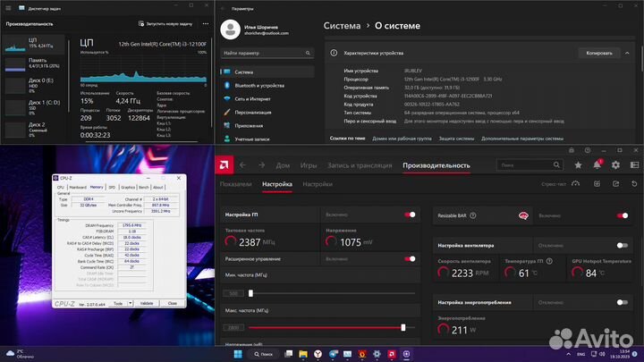Go back in Settings window
The width and height of the screenshot is (644, 362).
[223, 9]
